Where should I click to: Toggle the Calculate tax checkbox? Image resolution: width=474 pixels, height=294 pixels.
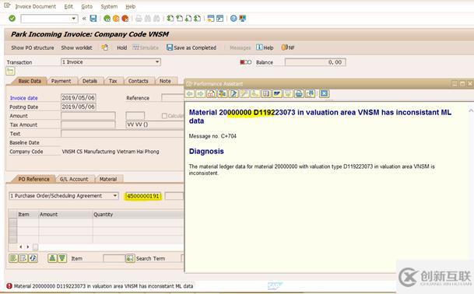coord(164,116)
